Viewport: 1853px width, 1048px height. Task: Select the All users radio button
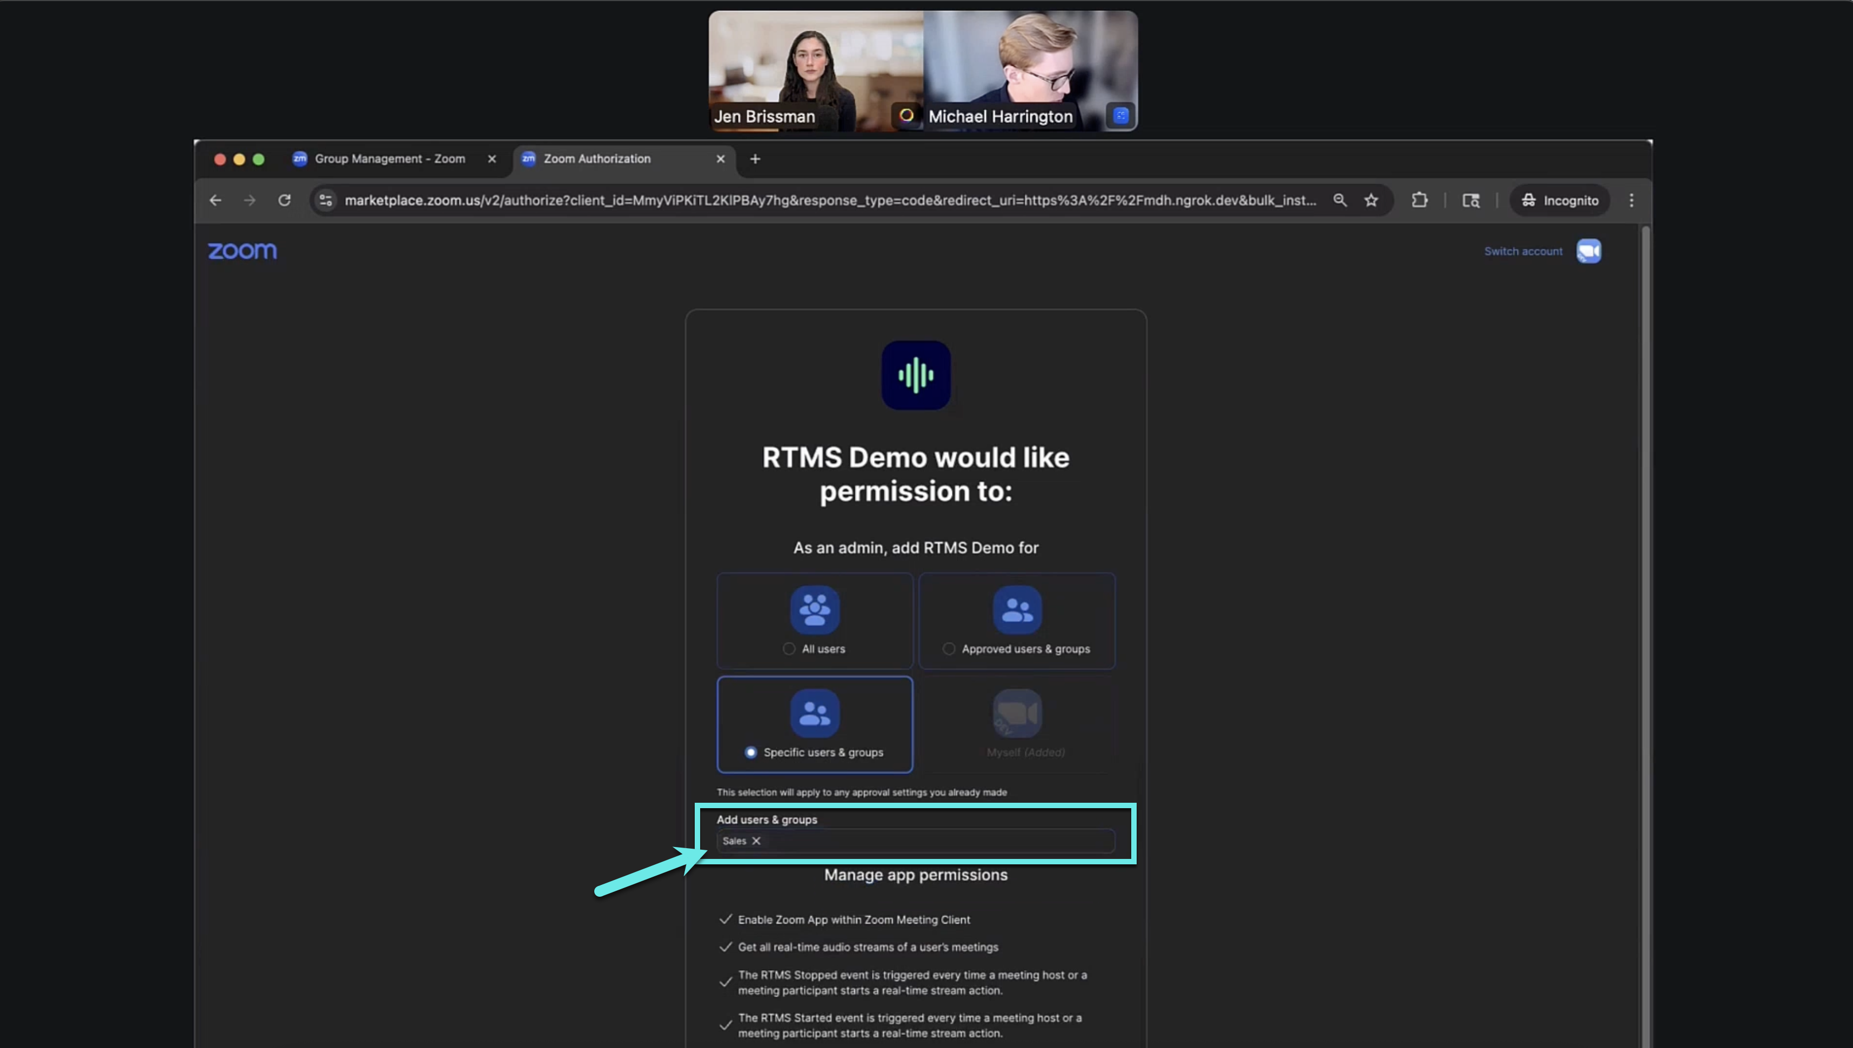pos(789,649)
